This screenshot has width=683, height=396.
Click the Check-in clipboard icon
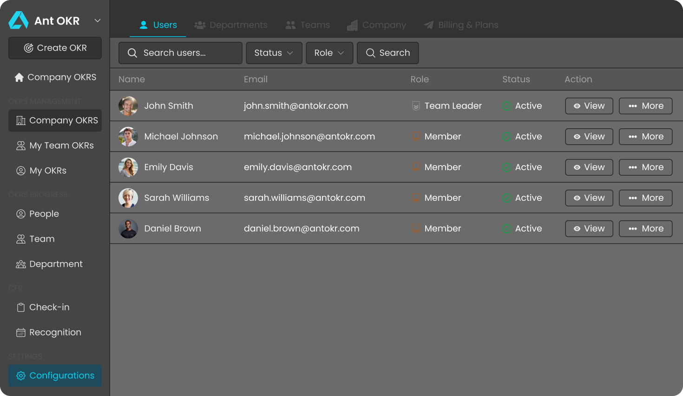pyautogui.click(x=20, y=307)
